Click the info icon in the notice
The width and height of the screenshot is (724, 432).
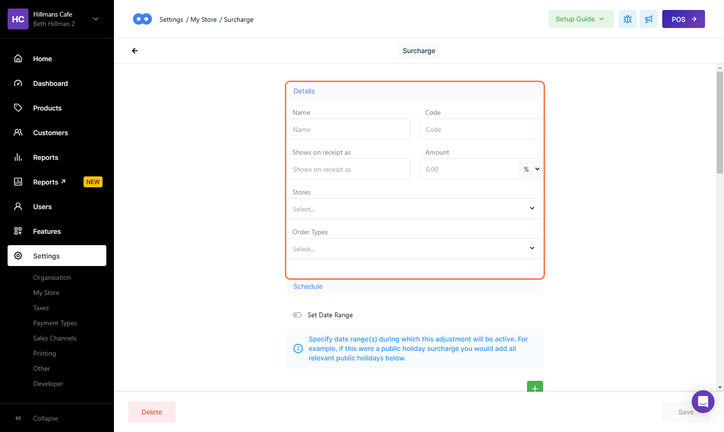(298, 349)
